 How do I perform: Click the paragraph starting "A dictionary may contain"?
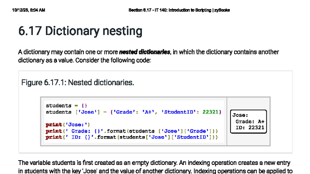coord(148,56)
